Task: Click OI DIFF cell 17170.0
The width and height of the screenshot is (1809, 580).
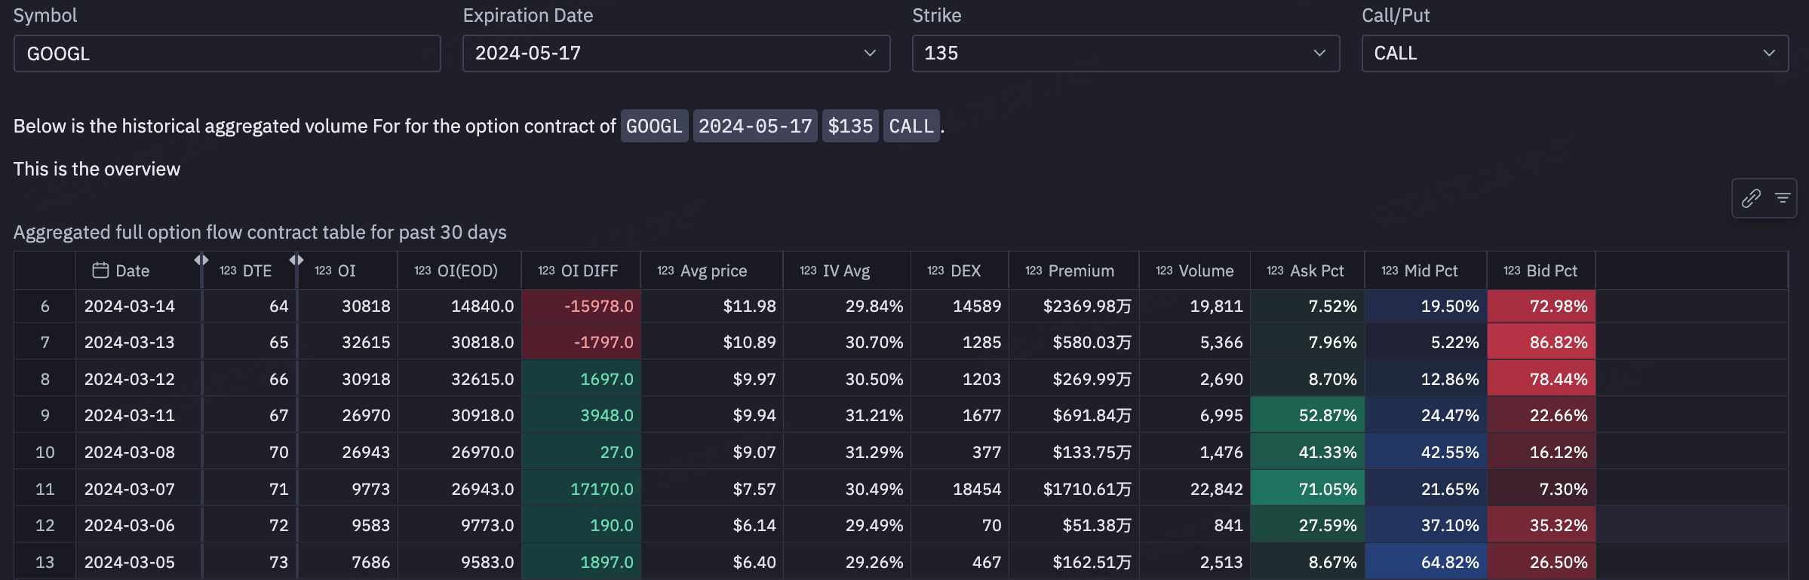Action: pos(581,489)
